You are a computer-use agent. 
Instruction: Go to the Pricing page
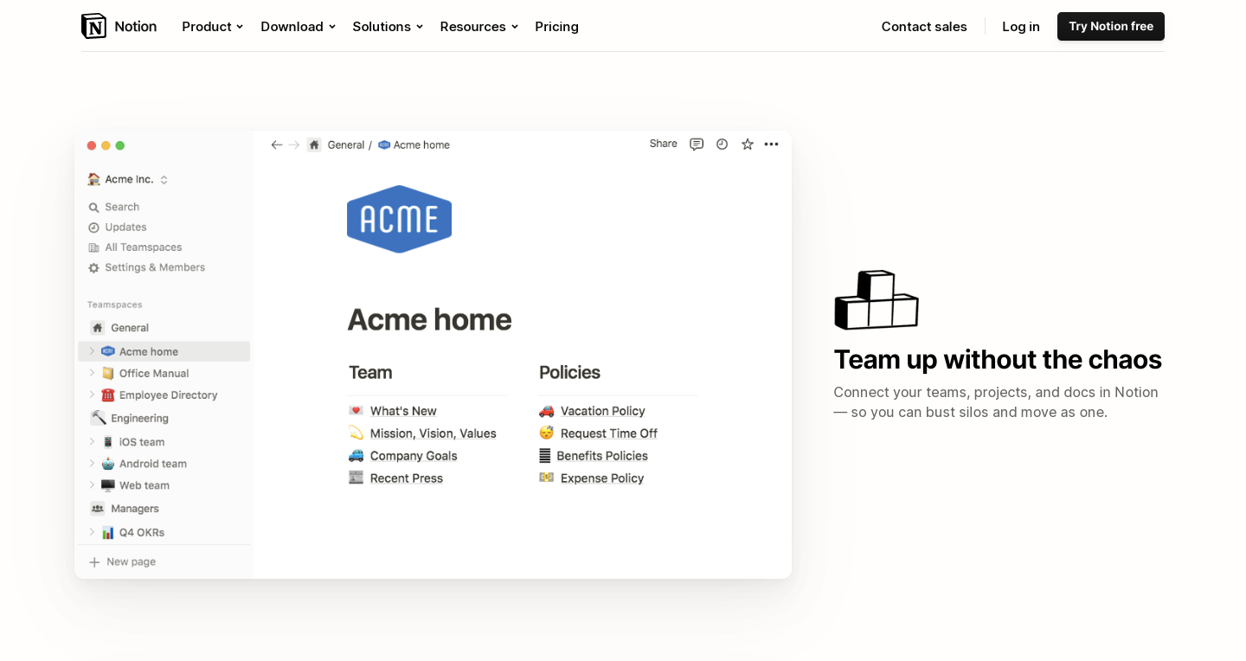point(556,26)
